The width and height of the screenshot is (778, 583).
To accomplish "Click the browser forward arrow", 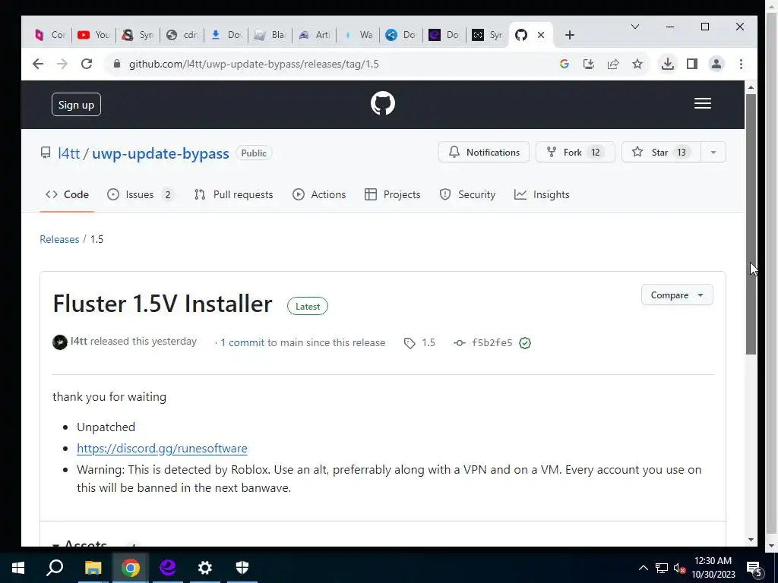I will coord(62,64).
